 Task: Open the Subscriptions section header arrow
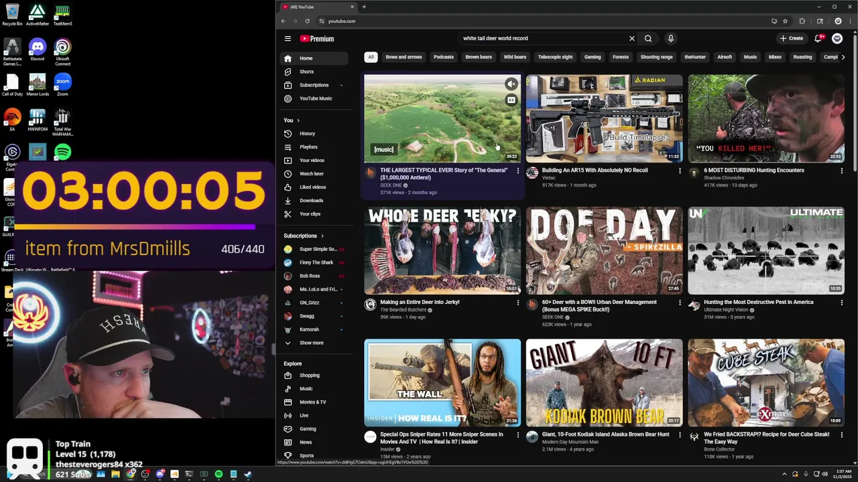[322, 236]
